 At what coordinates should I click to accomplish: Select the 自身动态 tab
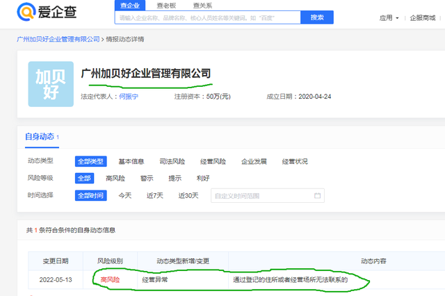click(x=42, y=137)
